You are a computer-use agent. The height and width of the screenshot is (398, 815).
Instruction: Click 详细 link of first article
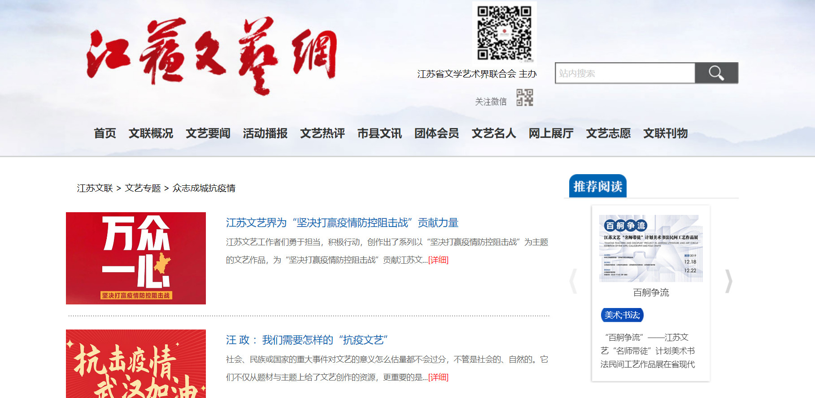pyautogui.click(x=438, y=260)
